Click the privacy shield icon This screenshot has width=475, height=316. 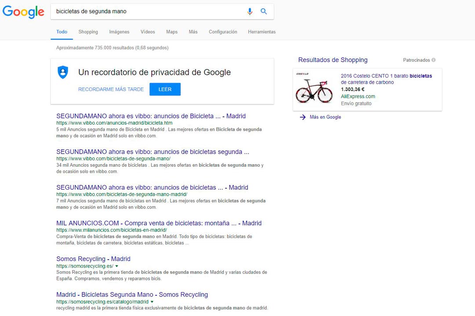tap(63, 72)
